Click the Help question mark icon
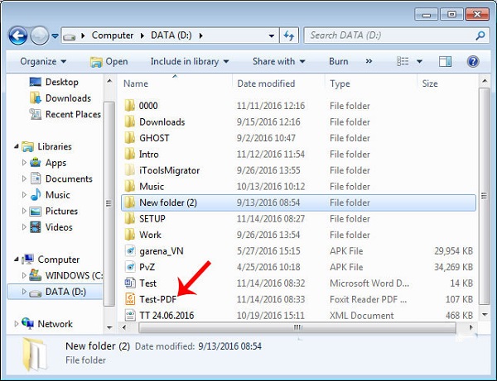The image size is (497, 381). 473,61
